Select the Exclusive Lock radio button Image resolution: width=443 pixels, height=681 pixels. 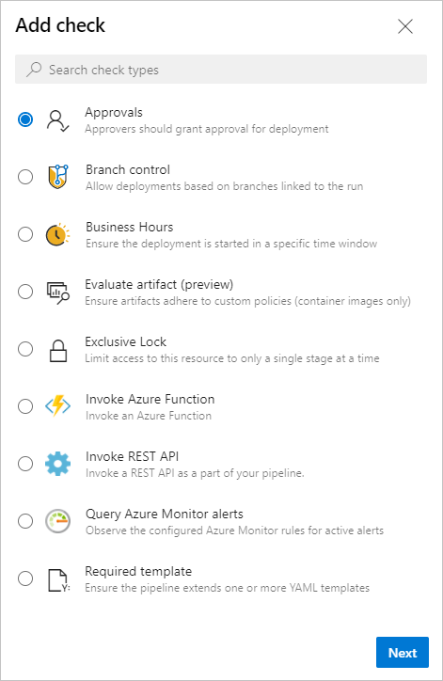25,349
